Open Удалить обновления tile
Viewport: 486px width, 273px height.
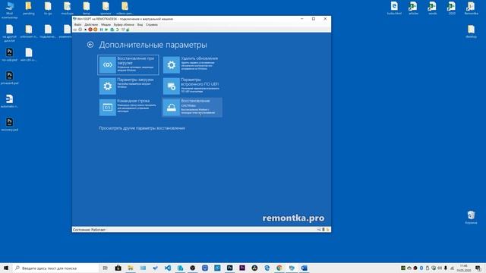pos(192,64)
